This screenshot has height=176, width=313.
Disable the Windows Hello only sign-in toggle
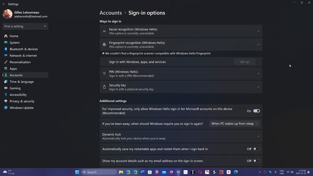point(256,111)
